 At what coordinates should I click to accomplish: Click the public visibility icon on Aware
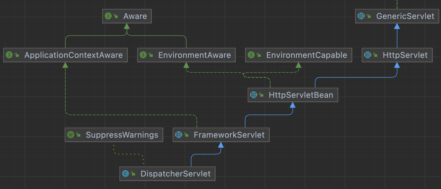click(x=116, y=16)
